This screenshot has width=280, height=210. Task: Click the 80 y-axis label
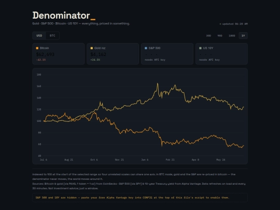[39, 133]
